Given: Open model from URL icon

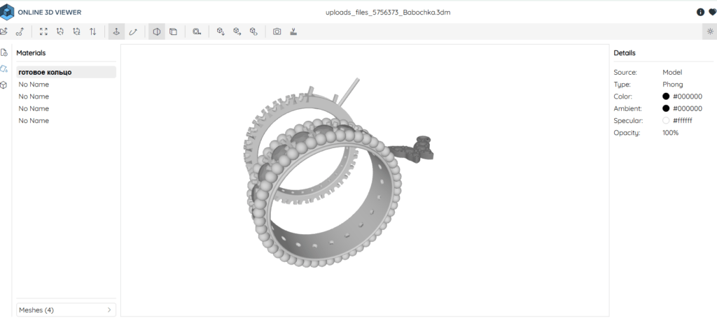Looking at the screenshot, I should [x=20, y=31].
